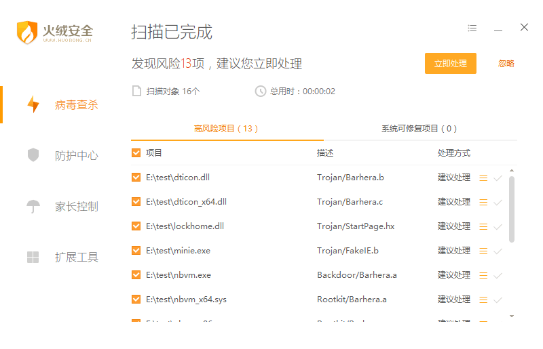The image size is (543, 349).
Task: Click the umbrella icon for 家长控制
Action: pyautogui.click(x=33, y=207)
